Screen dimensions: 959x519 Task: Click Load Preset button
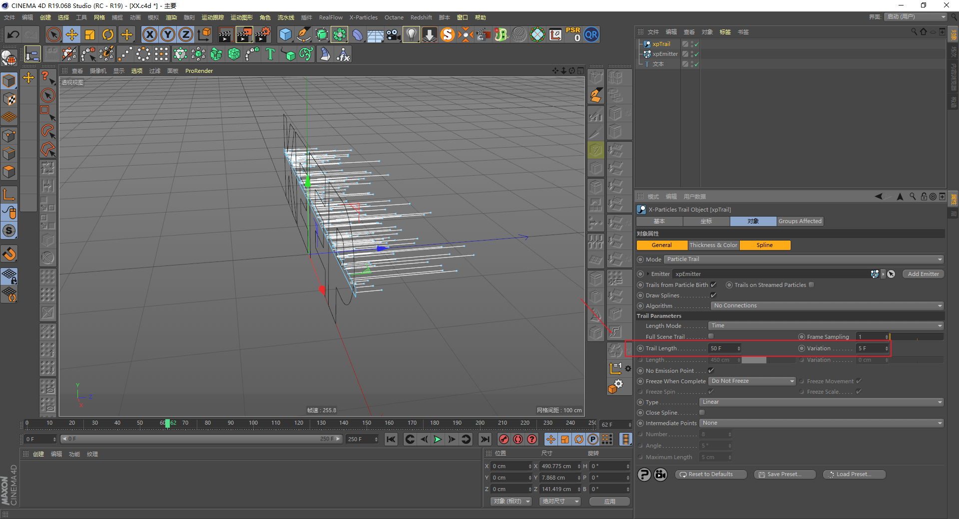[x=854, y=474]
